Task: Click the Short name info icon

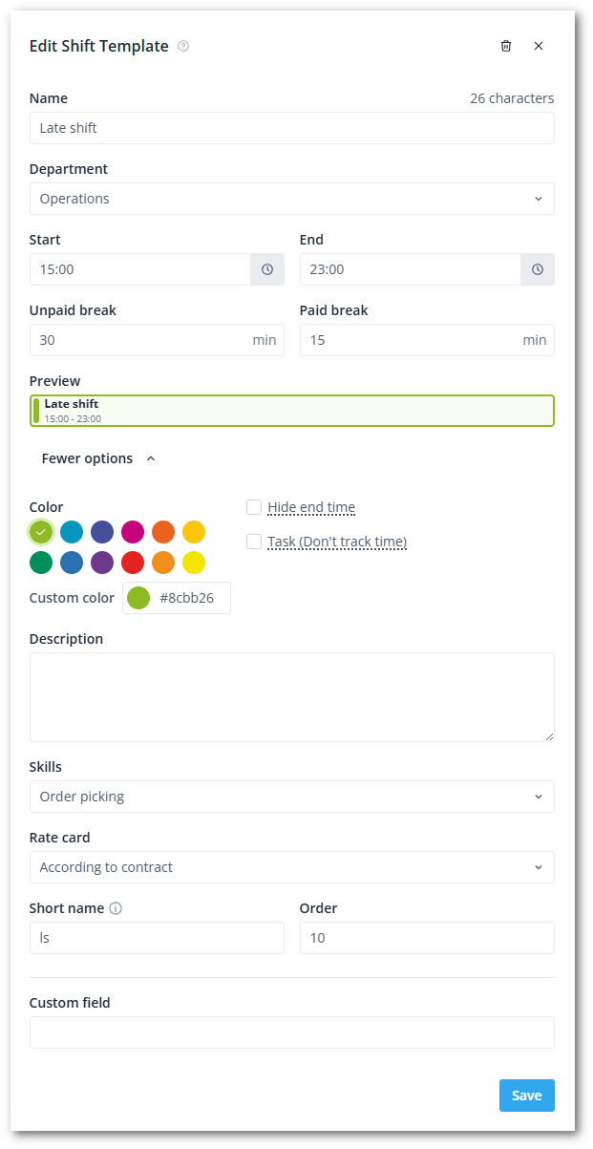Action: coord(116,908)
